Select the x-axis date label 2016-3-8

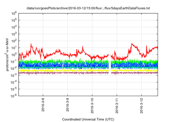tap(43, 105)
